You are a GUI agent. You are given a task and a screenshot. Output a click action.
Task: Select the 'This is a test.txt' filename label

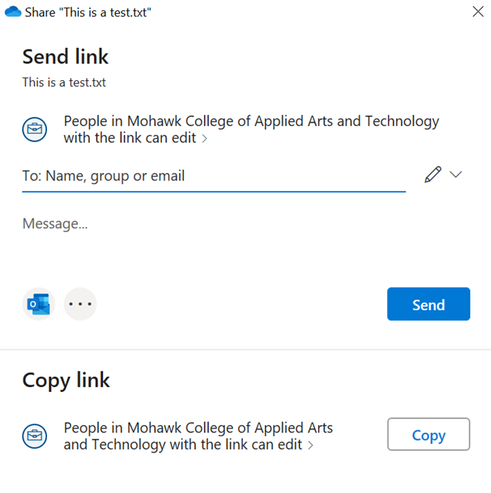(x=64, y=83)
